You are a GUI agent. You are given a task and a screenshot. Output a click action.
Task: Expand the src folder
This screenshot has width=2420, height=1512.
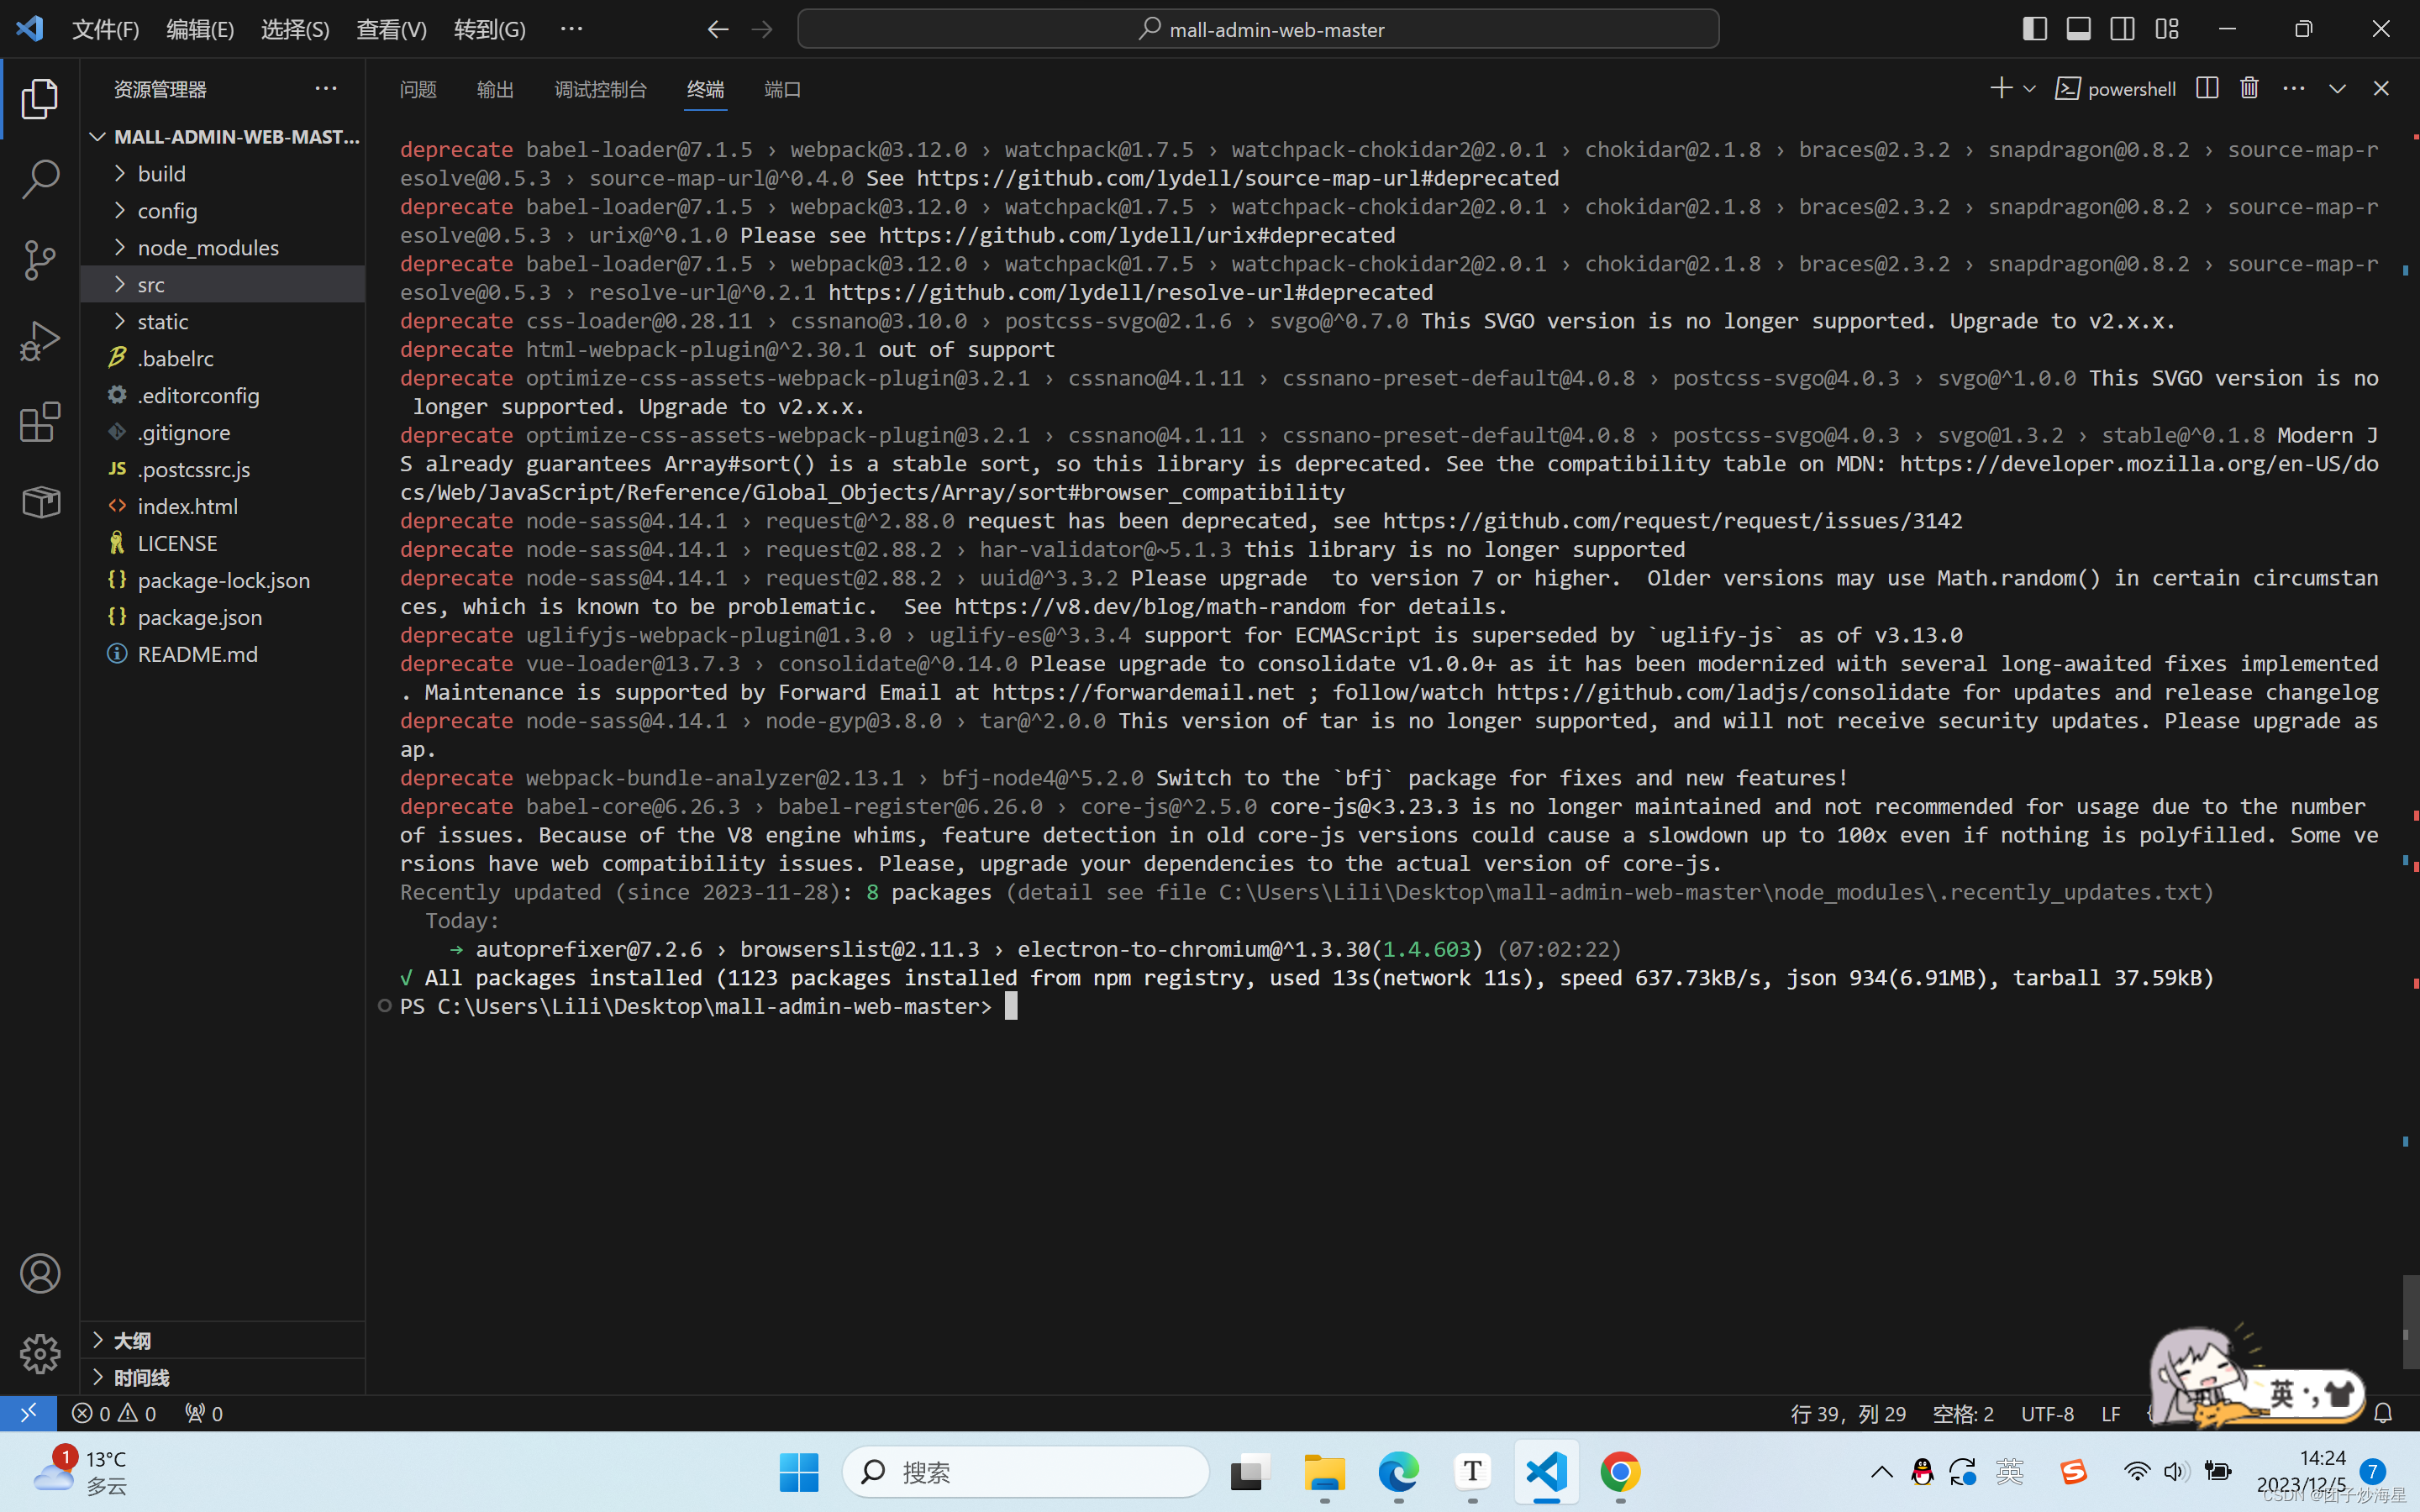[x=151, y=285]
